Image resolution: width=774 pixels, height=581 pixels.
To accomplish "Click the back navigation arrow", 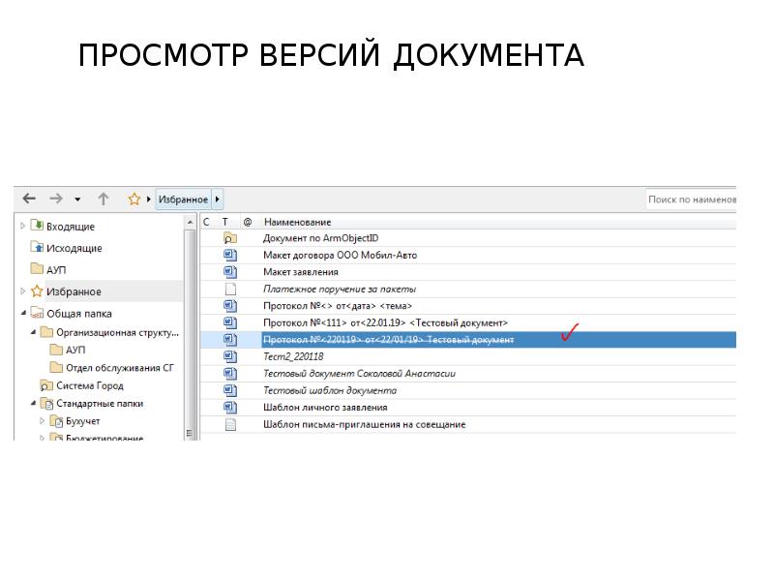I will coord(29,199).
